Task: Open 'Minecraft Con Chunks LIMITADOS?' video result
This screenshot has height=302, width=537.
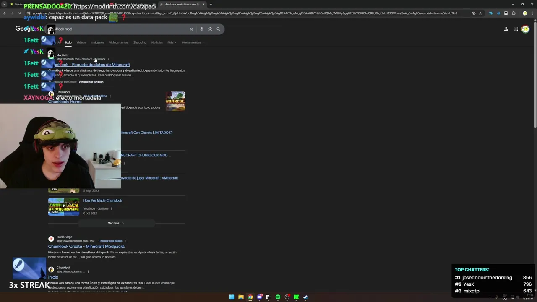Action: pyautogui.click(x=147, y=133)
